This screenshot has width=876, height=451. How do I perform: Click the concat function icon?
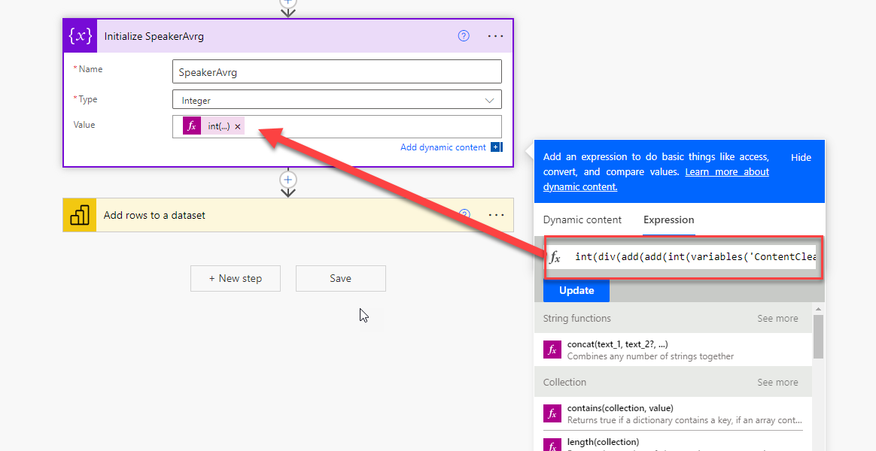tap(552, 350)
